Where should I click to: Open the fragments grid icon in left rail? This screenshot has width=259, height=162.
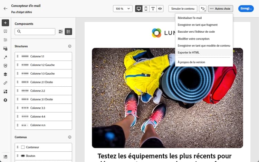tap(5, 91)
